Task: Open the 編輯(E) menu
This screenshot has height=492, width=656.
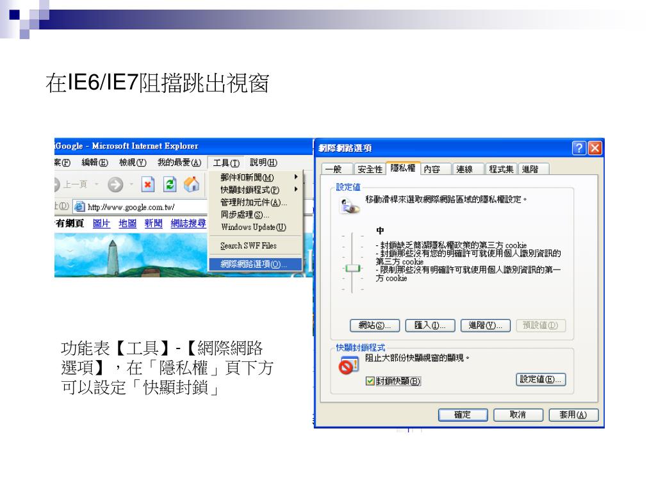Action: (95, 162)
